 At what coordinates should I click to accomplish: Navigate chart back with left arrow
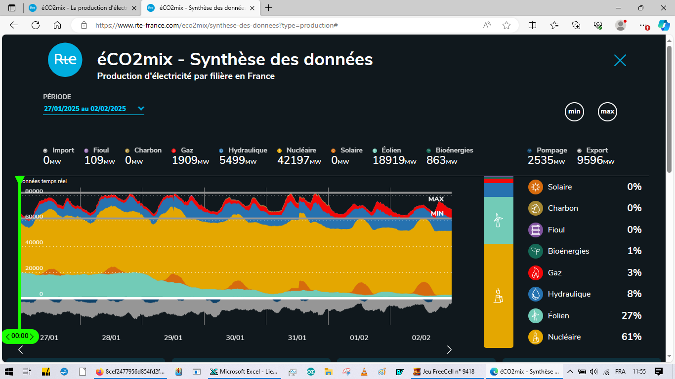tap(21, 350)
